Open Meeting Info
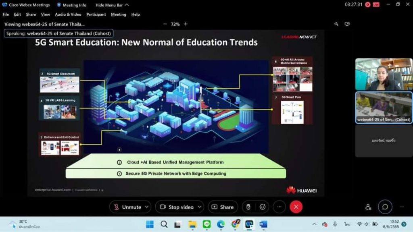413x232 pixels. (72, 5)
